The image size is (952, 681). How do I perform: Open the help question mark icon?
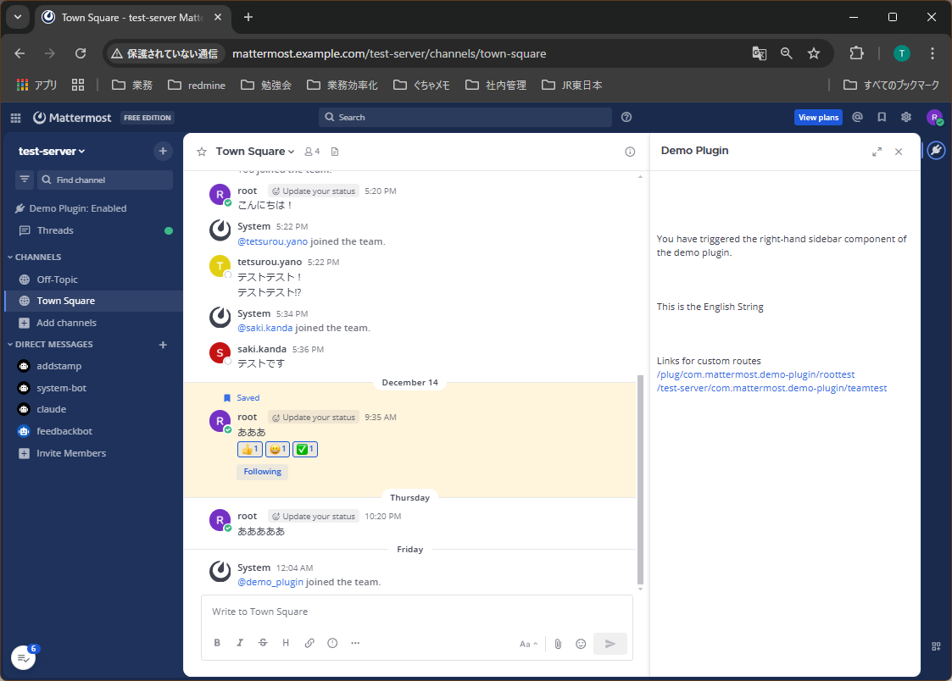tap(626, 117)
